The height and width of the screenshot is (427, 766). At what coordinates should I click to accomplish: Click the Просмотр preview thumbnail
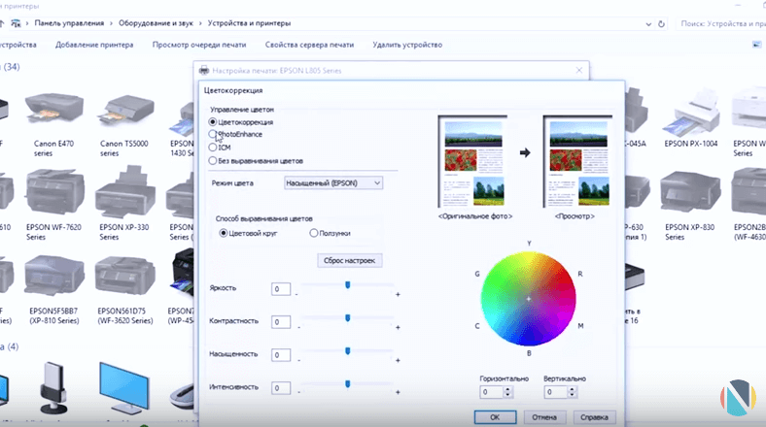pos(577,161)
